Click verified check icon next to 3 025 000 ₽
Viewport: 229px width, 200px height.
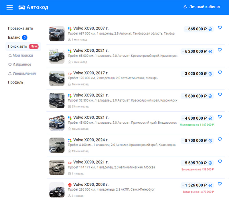point(210,74)
